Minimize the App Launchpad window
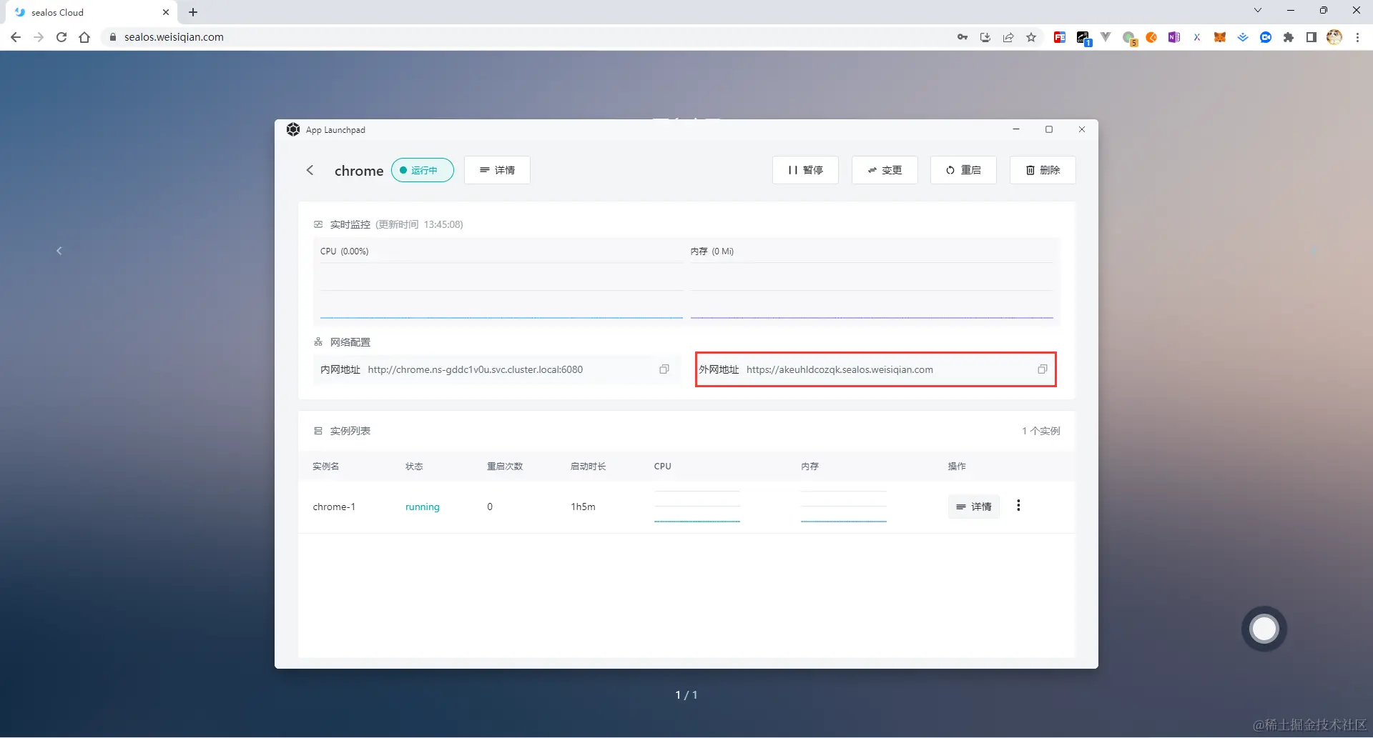This screenshot has height=738, width=1373. pos(1015,129)
